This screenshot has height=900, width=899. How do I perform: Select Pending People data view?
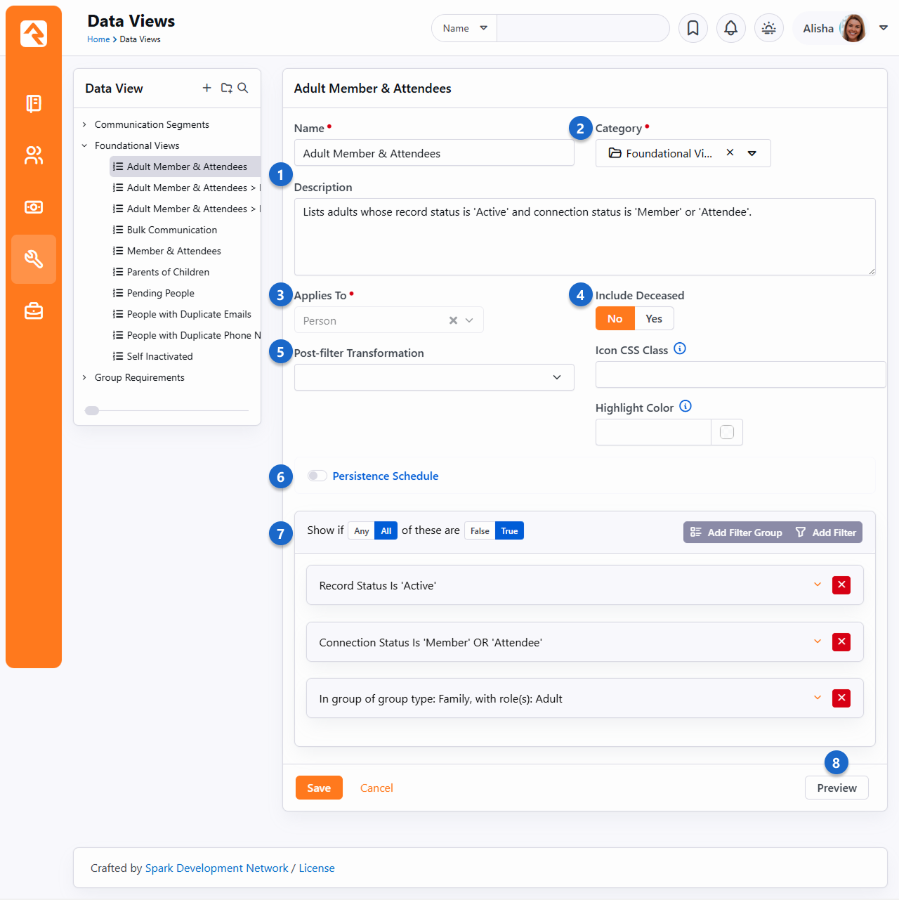pyautogui.click(x=160, y=293)
